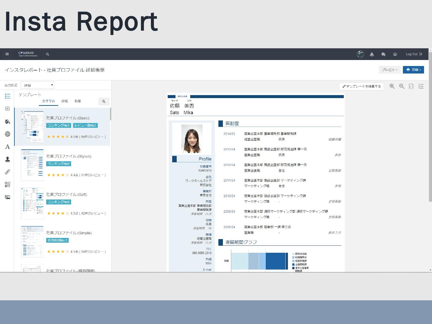432x324 pixels.
Task: Expand the 印刷 print dropdown button
Action: coord(413,70)
